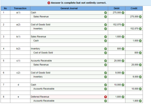Click the Transaction column header
Screen dimensions: 151x105
[20, 8]
